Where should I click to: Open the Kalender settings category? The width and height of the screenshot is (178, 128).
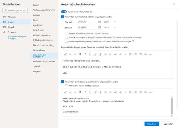11,27
